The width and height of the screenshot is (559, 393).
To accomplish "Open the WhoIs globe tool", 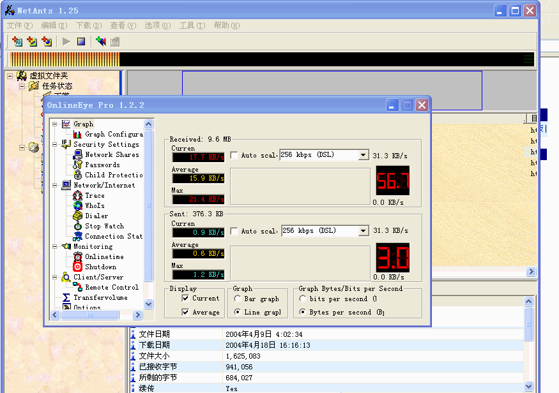I will click(95, 205).
